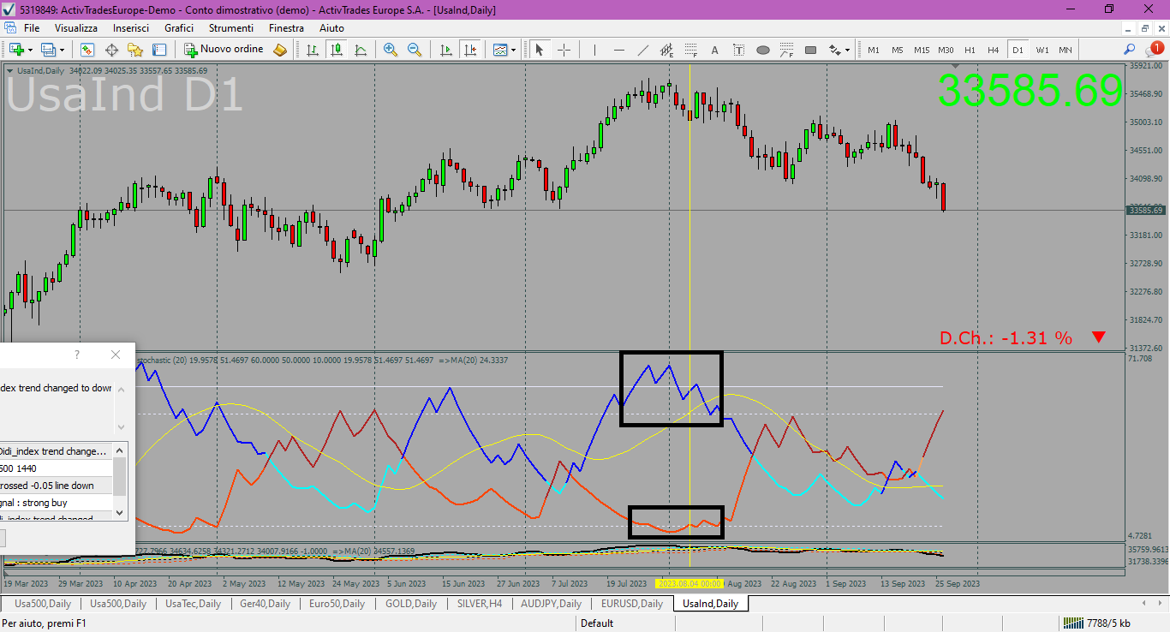Toggle the Market Watch window icon
This screenshot has width=1170, height=632.
[87, 50]
